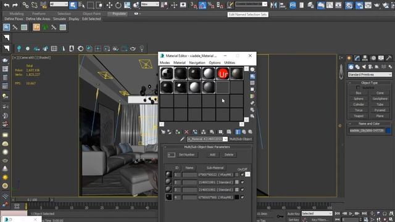Screen dimensions: 395x222
Task: Redo the last undone action
Action: click(x=15, y=5)
